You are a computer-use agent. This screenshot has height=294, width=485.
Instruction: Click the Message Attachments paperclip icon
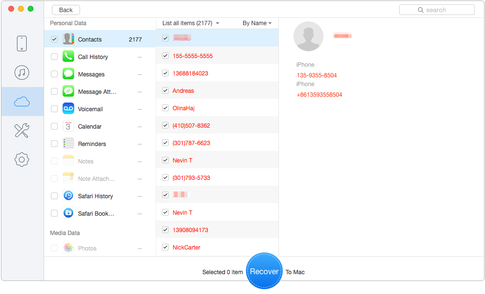[x=68, y=91]
